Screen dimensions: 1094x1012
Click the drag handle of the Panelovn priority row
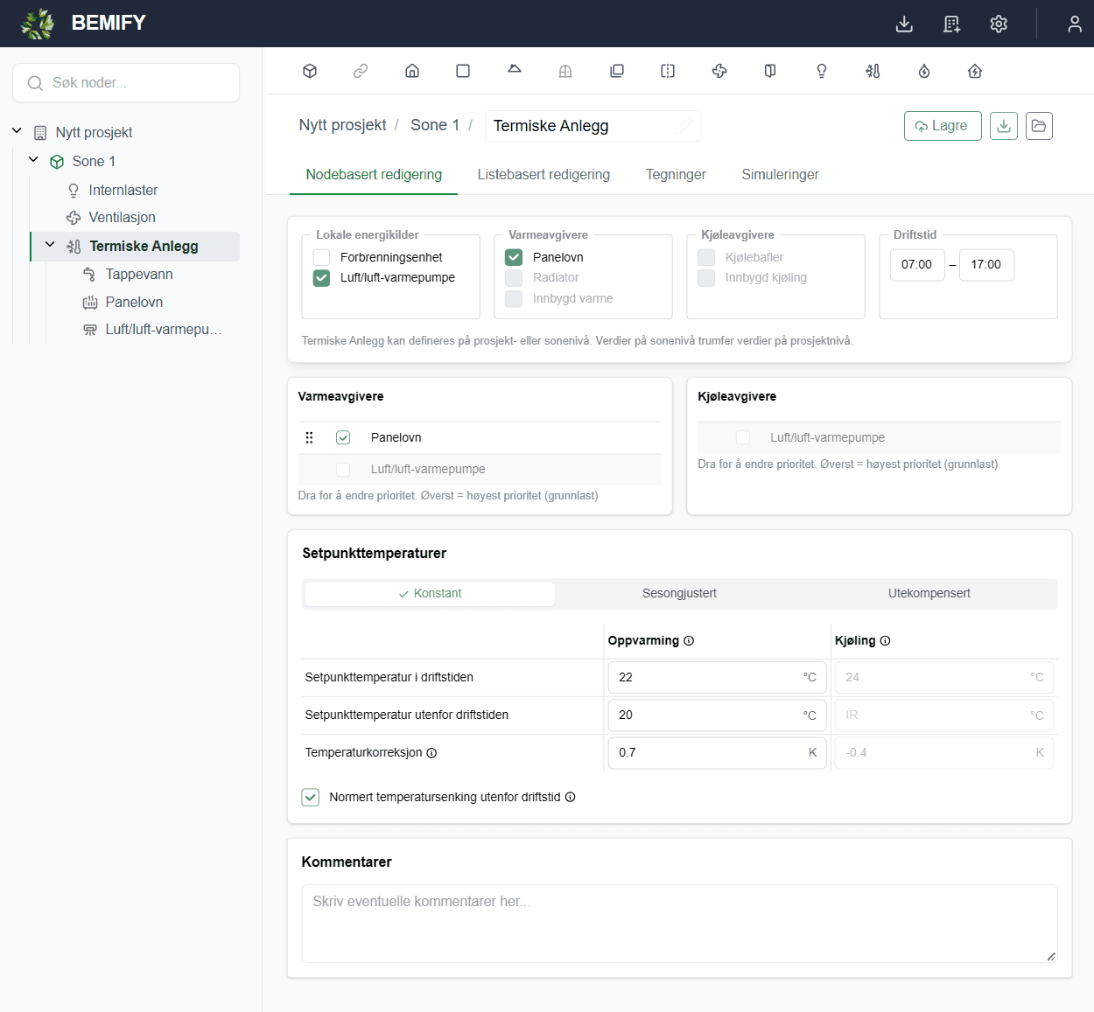click(309, 437)
